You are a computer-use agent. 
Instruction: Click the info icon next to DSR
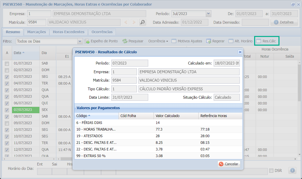coord(292,170)
